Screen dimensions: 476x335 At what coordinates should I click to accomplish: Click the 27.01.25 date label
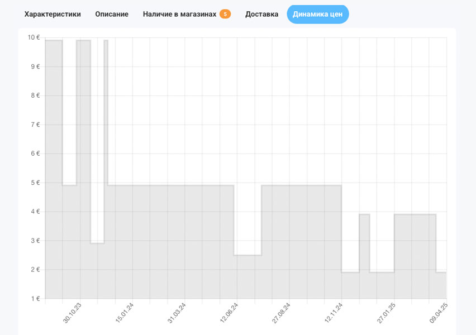(386, 313)
